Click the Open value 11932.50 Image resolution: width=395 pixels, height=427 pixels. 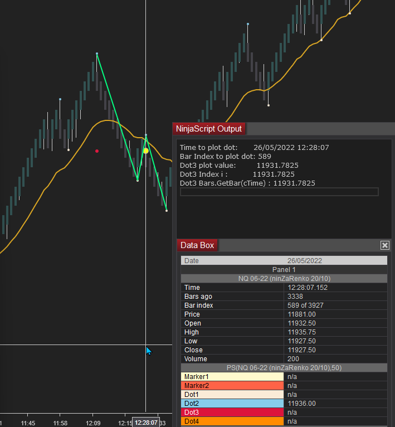pyautogui.click(x=301, y=323)
